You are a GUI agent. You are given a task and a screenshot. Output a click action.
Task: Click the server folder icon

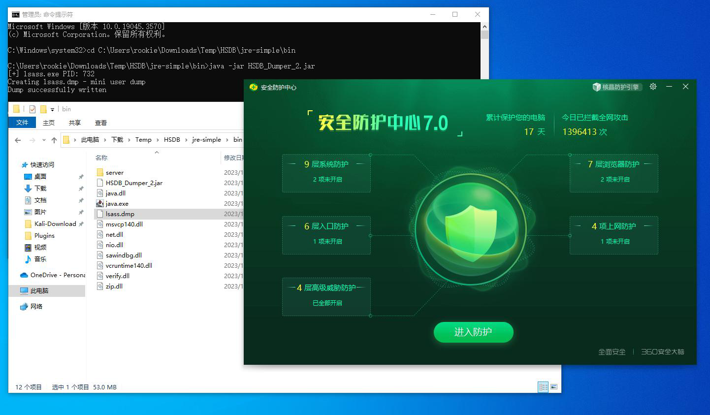click(x=100, y=172)
